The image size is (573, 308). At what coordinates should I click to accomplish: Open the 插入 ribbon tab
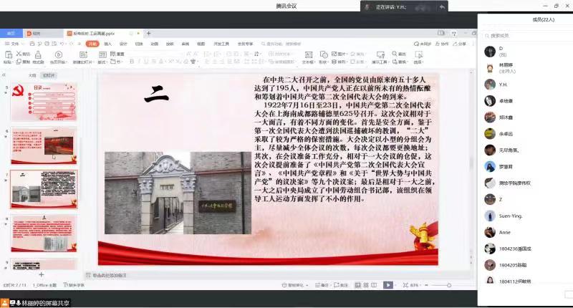(108, 44)
